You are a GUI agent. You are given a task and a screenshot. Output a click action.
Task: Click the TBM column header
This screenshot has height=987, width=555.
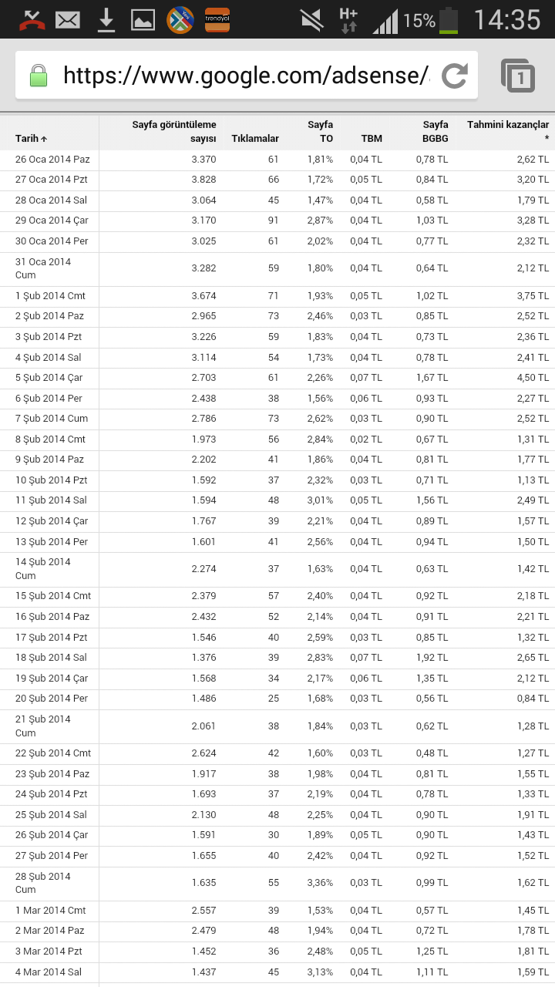coord(372,139)
